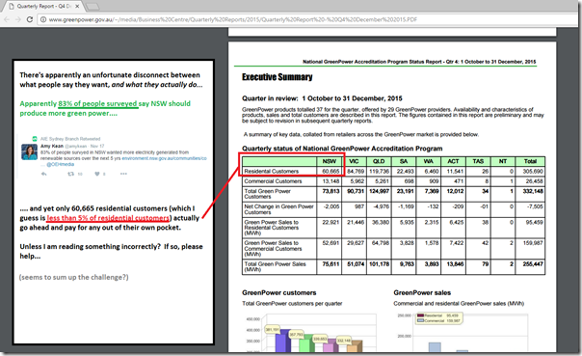Click the 400,000 axis label on the customers chart
The height and width of the screenshot is (356, 582).
[253, 330]
